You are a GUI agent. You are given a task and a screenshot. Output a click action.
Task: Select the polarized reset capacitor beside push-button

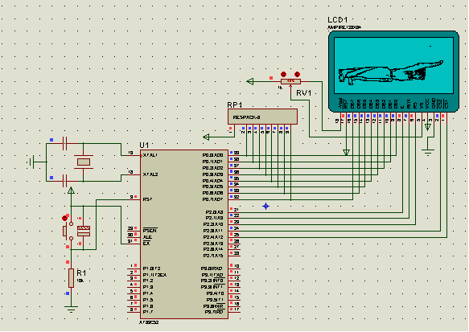point(84,231)
